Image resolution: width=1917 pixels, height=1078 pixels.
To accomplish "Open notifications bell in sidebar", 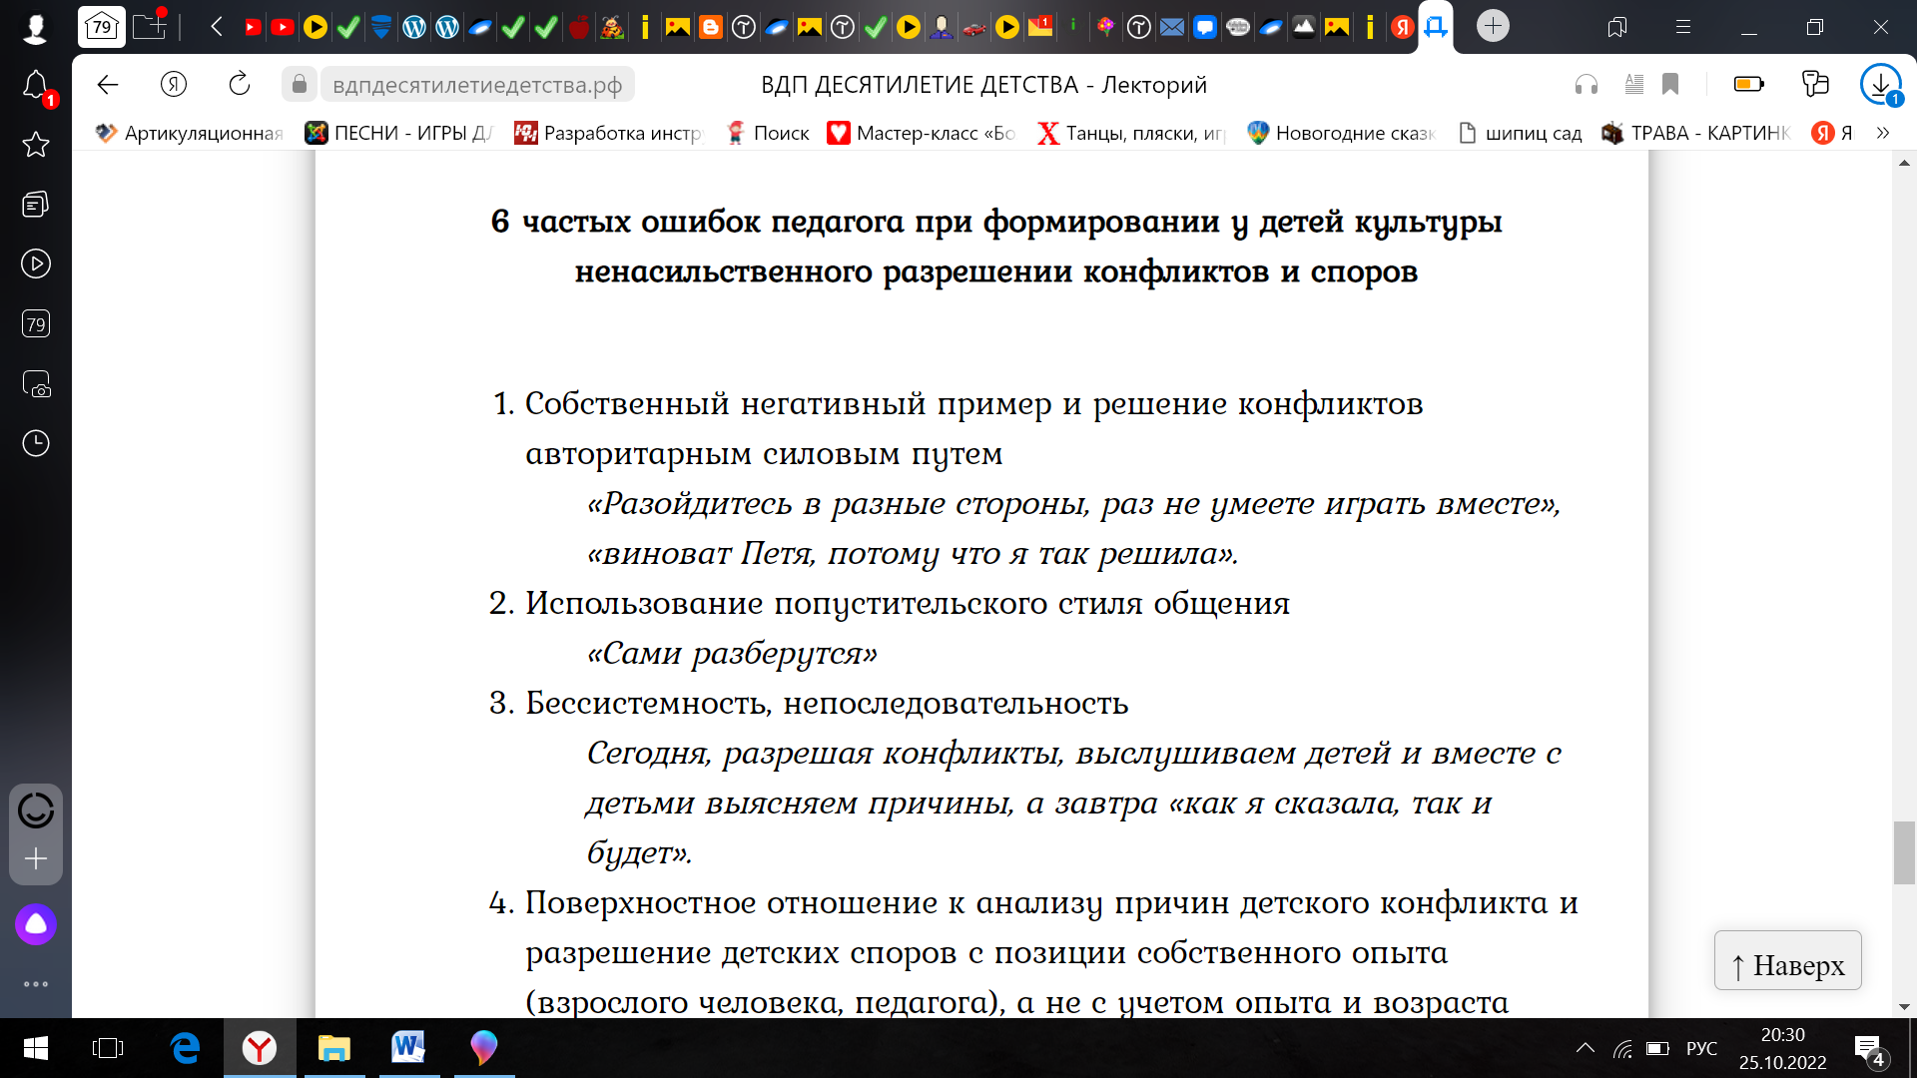I will 36,86.
